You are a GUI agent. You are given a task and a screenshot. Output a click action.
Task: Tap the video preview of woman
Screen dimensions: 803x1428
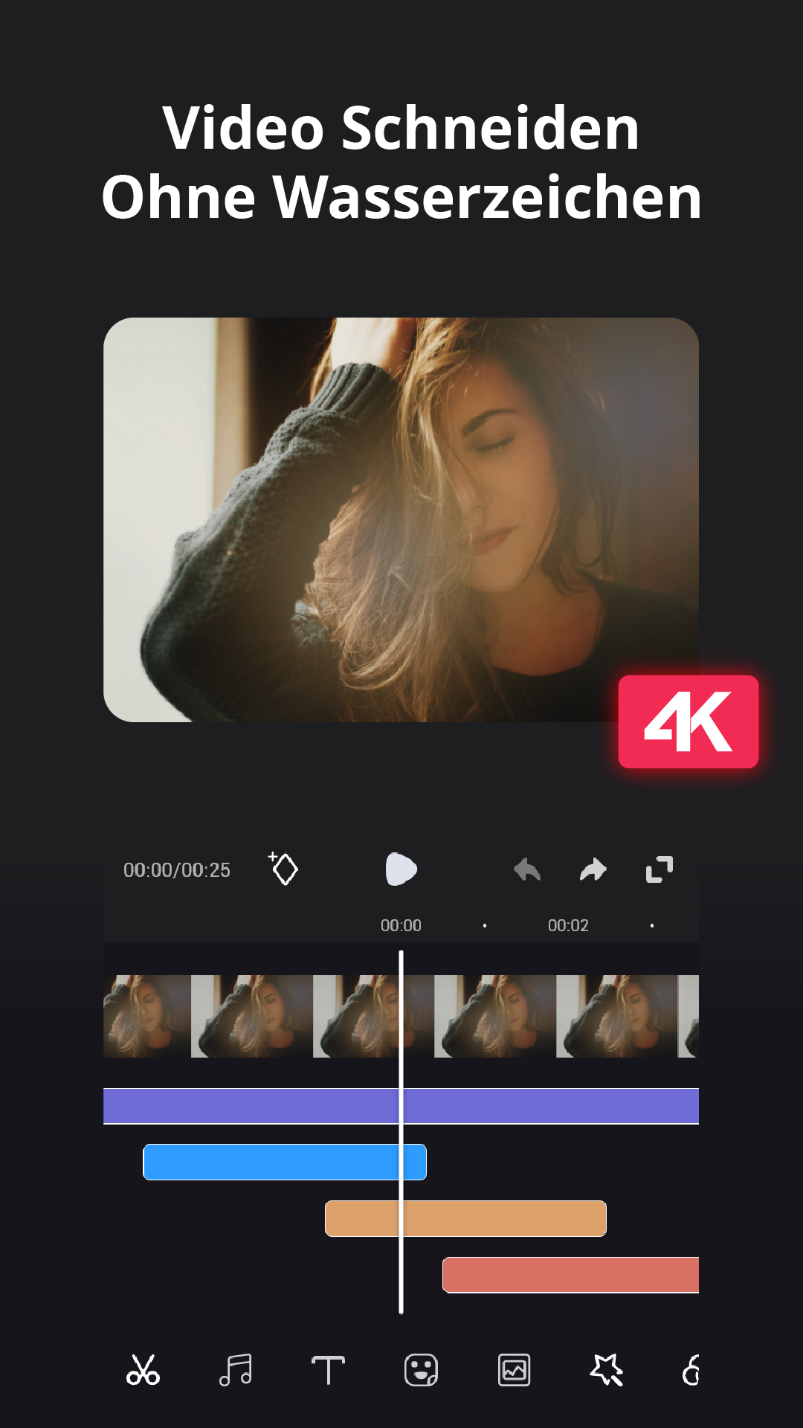point(401,519)
